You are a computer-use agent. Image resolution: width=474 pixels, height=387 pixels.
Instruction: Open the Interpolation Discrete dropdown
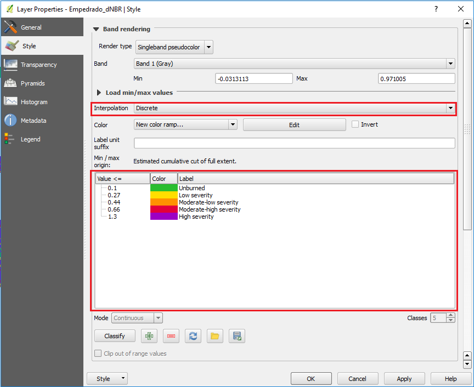click(x=295, y=108)
